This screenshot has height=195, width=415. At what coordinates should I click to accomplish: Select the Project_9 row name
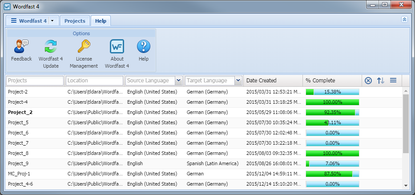[18, 163]
